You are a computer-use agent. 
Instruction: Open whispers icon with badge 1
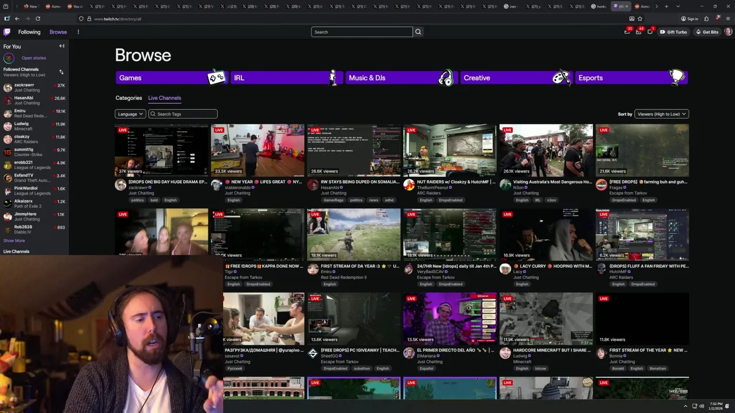[650, 32]
